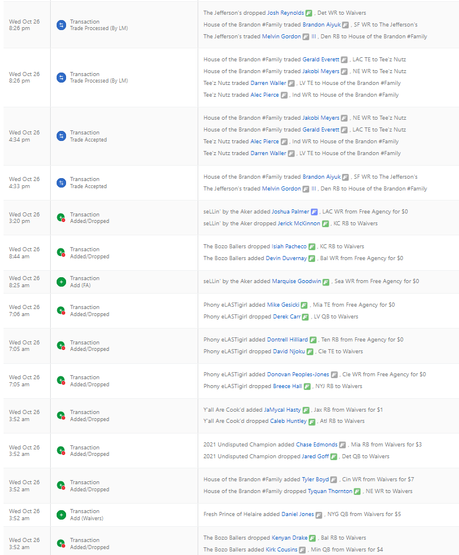Open the news note icon beside Jared Goff
459x555 pixels.
[334, 457]
